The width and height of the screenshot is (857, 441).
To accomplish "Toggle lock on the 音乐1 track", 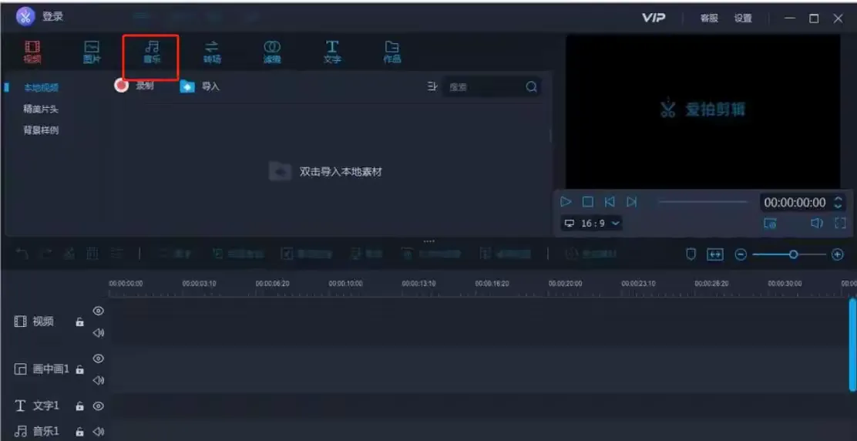I will 80,432.
